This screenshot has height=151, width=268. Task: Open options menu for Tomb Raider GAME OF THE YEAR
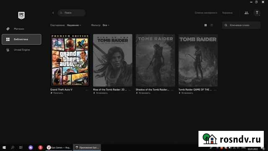[x=215, y=90]
